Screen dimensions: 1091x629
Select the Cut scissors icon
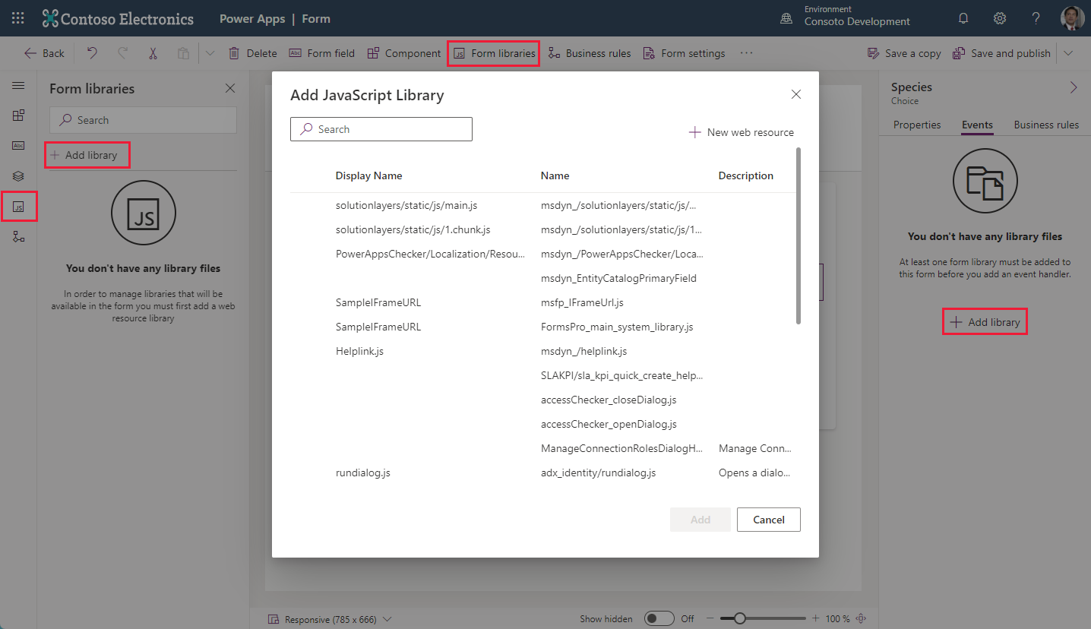153,53
